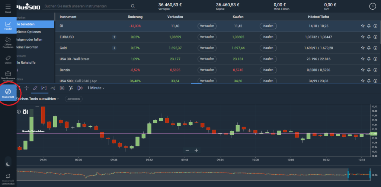
Task: Toggle favorite star for USA 30 - Wall Street
Action: pyautogui.click(x=363, y=59)
